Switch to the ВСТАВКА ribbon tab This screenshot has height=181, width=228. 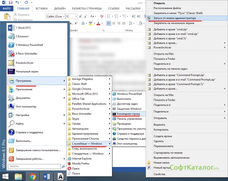tap(42, 8)
